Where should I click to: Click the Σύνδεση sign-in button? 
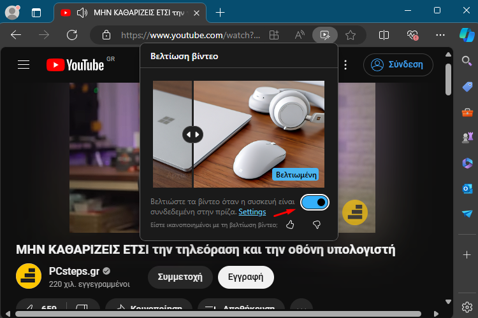398,65
